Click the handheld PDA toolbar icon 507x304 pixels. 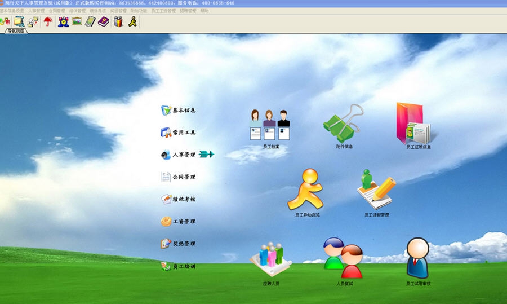(x=90, y=21)
